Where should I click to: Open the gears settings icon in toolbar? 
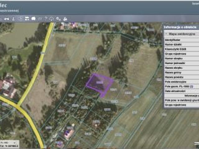[58, 19]
